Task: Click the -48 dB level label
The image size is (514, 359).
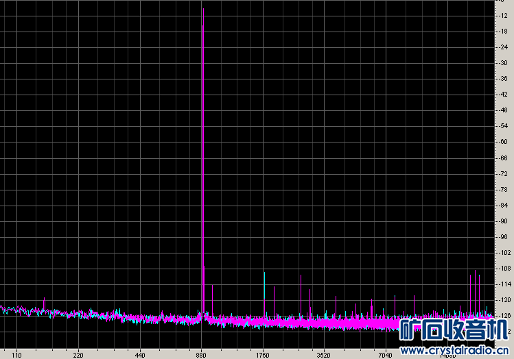Action: pyautogui.click(x=504, y=110)
